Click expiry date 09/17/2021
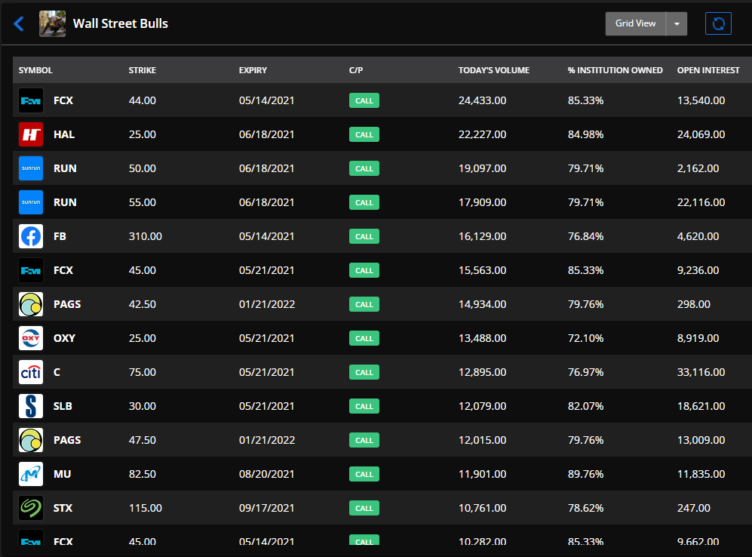 tap(267, 508)
